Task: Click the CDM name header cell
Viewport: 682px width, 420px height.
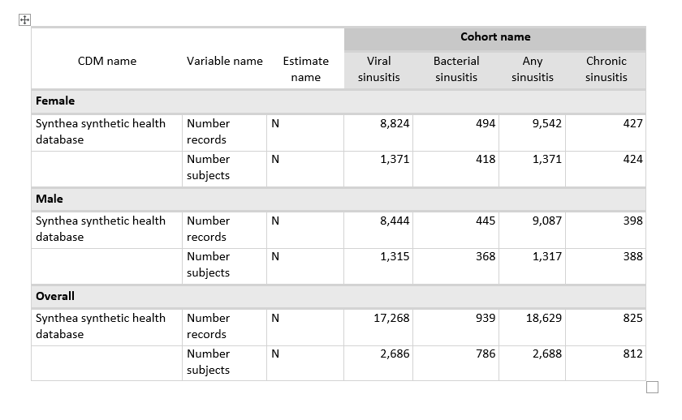Action: click(106, 61)
